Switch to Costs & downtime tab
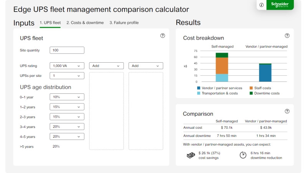 tap(85, 23)
